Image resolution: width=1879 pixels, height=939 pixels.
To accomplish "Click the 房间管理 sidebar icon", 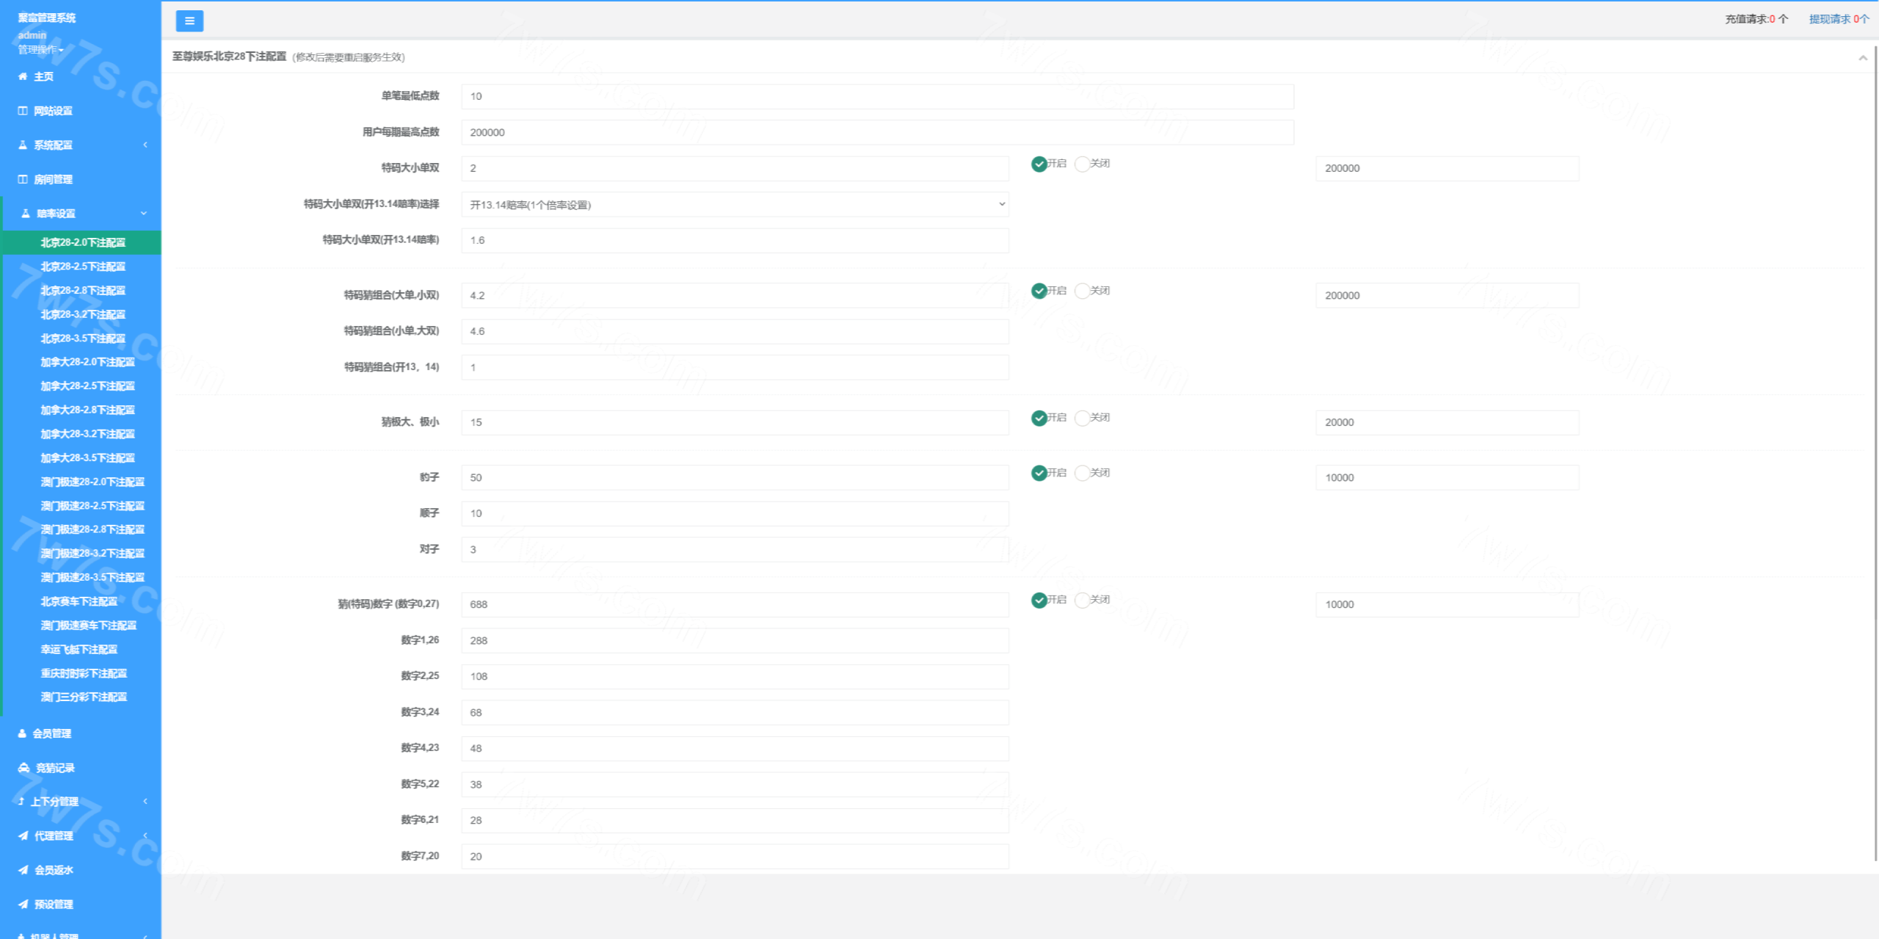I will (x=23, y=179).
